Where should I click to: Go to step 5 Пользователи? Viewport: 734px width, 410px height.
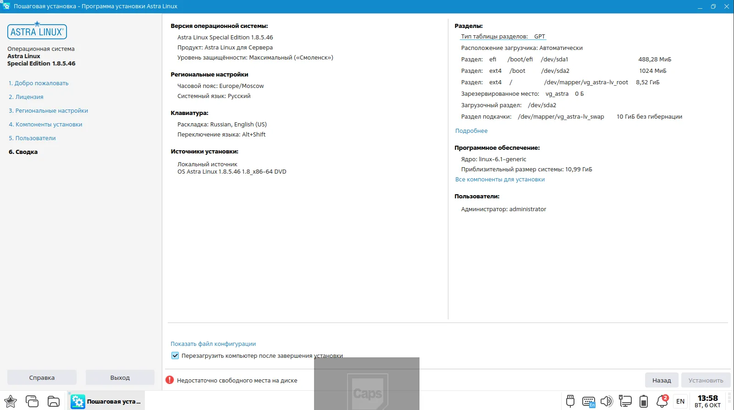(x=32, y=138)
